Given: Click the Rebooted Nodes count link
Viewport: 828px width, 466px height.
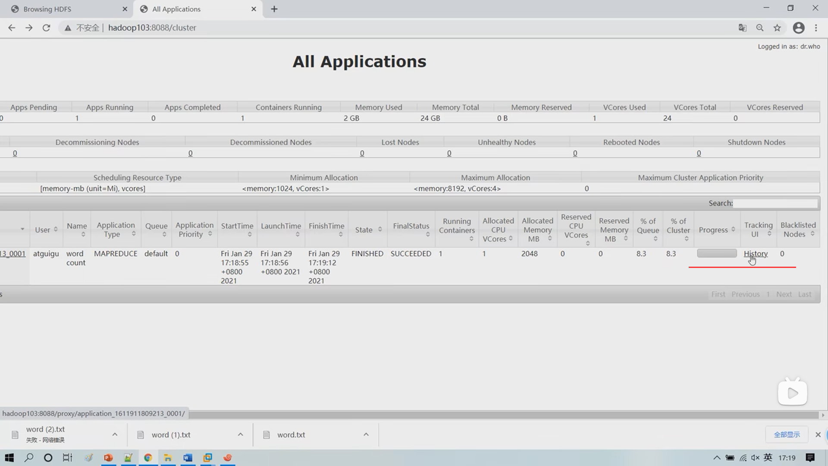Looking at the screenshot, I should [575, 153].
